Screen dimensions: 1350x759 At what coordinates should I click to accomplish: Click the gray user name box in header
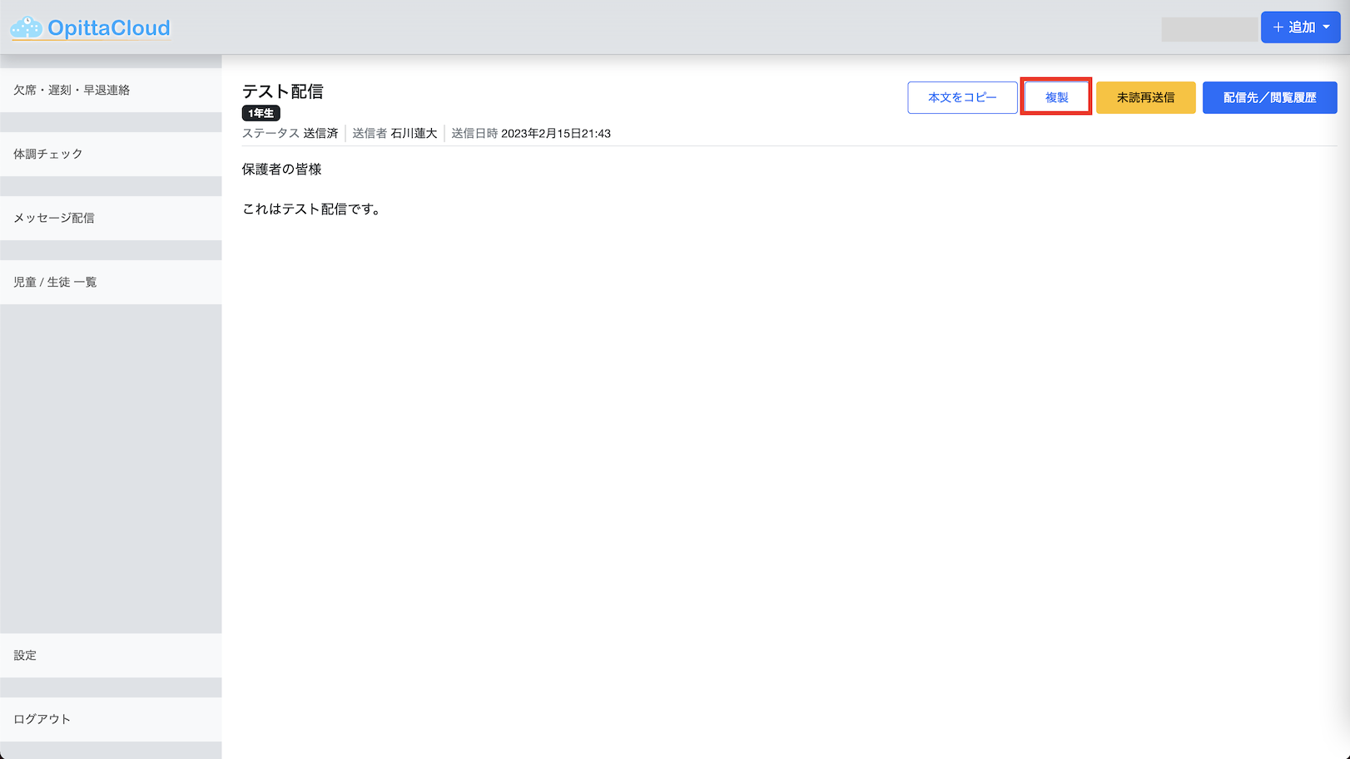point(1209,29)
